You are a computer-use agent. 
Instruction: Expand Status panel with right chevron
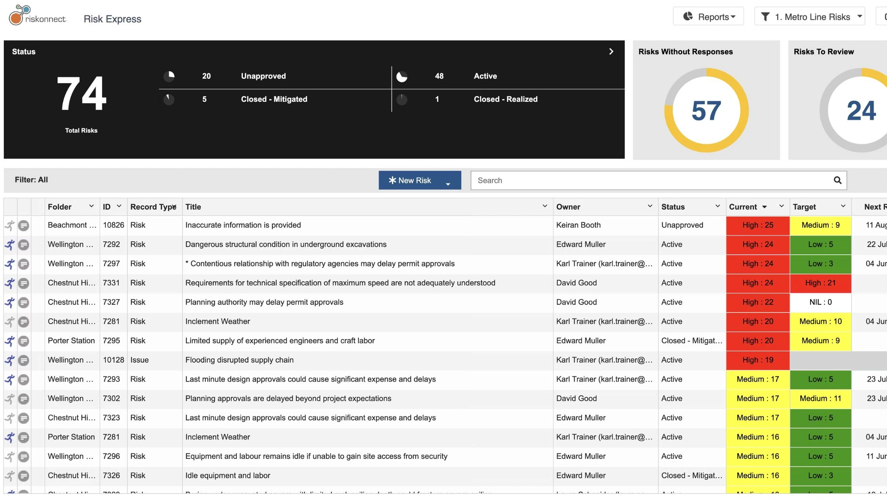(611, 51)
